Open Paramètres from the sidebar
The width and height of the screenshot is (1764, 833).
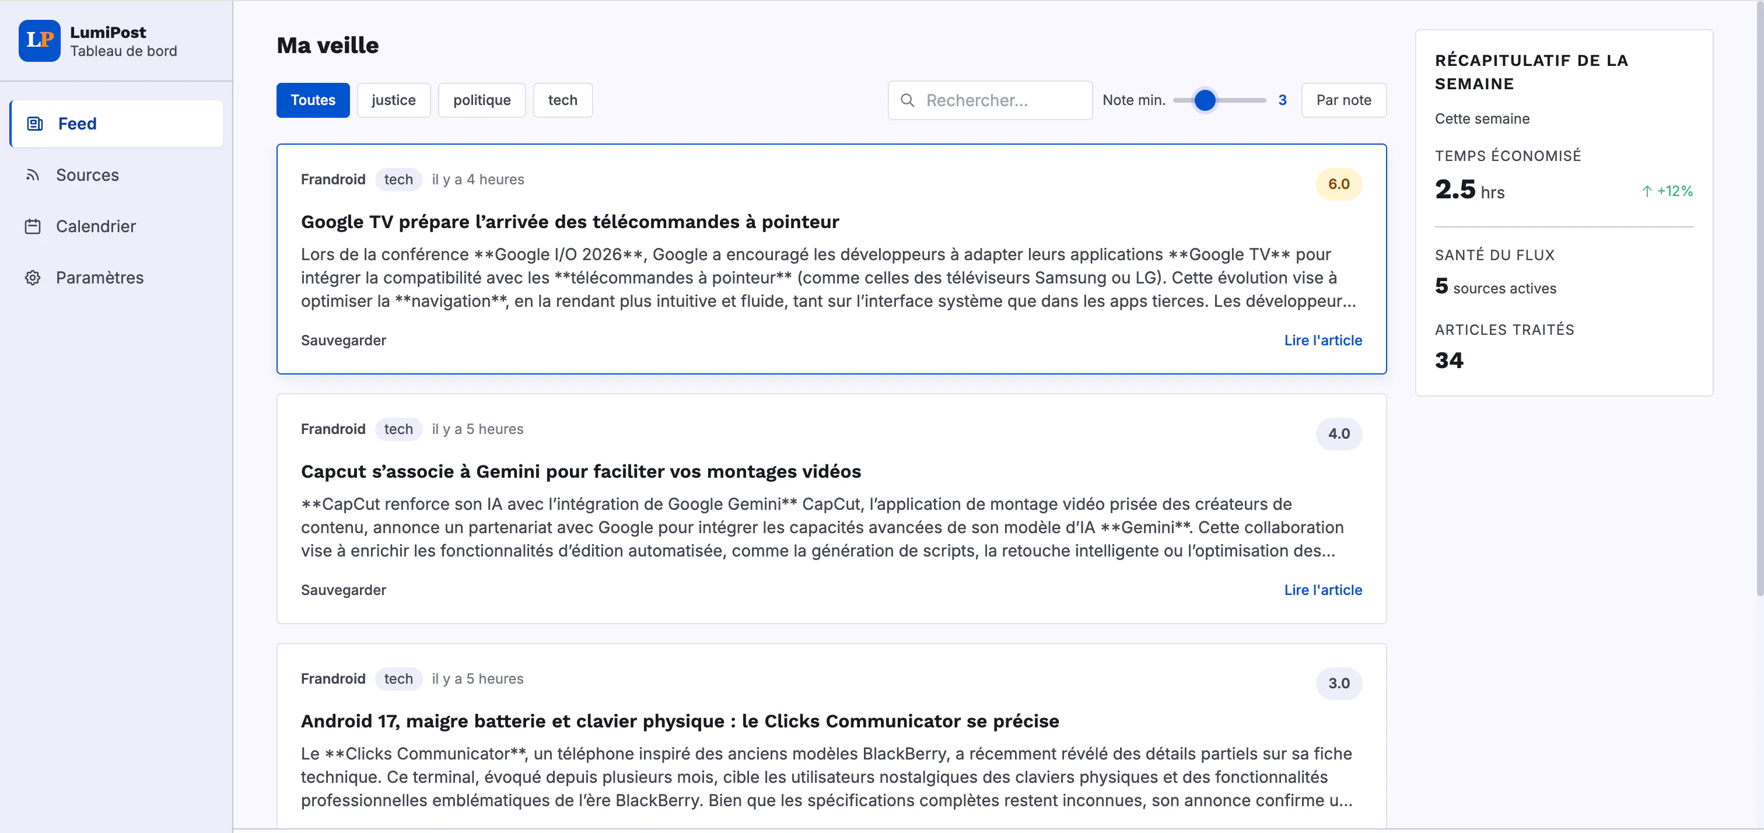[x=117, y=278]
